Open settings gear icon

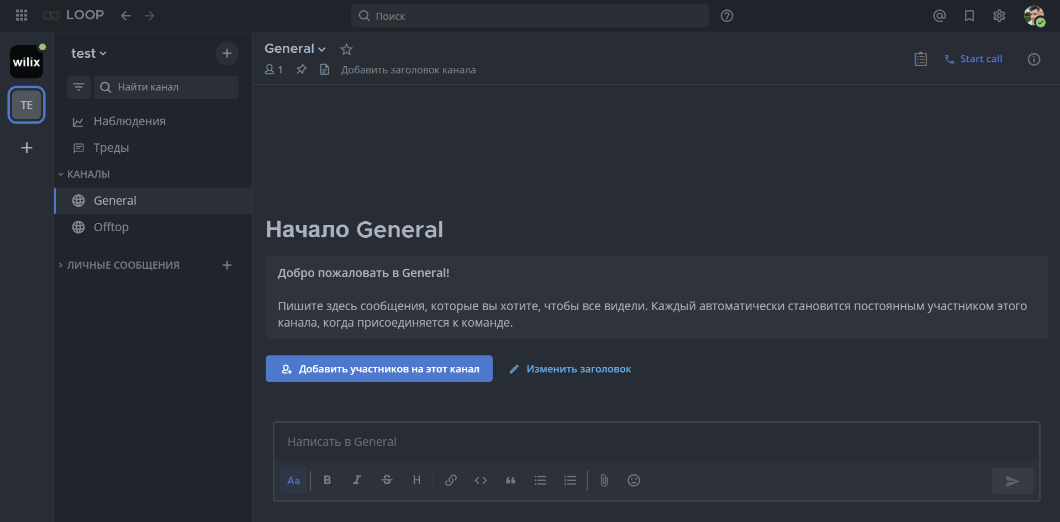tap(999, 15)
